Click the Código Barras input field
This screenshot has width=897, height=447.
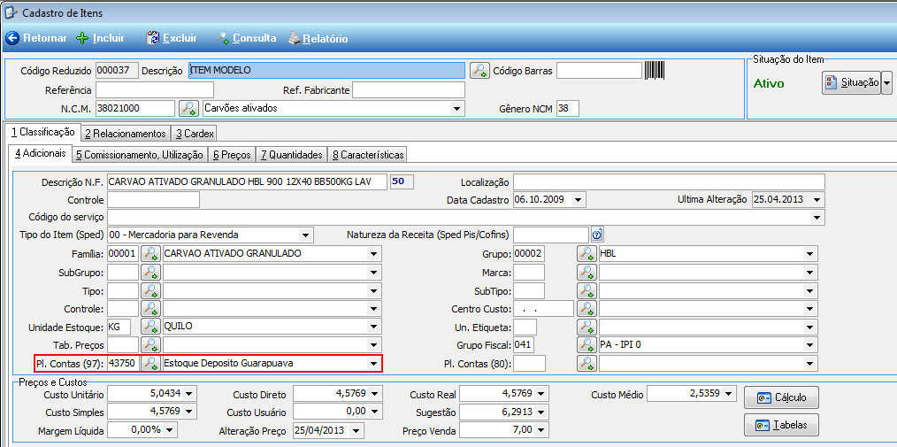click(600, 71)
